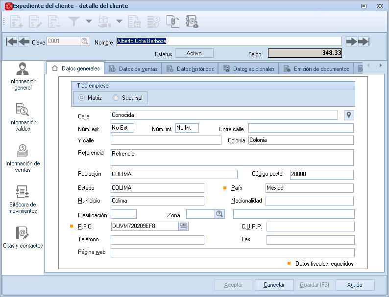Click the map location pin next to Calle

(x=348, y=115)
